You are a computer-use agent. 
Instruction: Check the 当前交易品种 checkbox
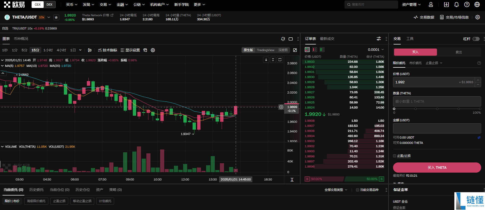click(x=358, y=190)
